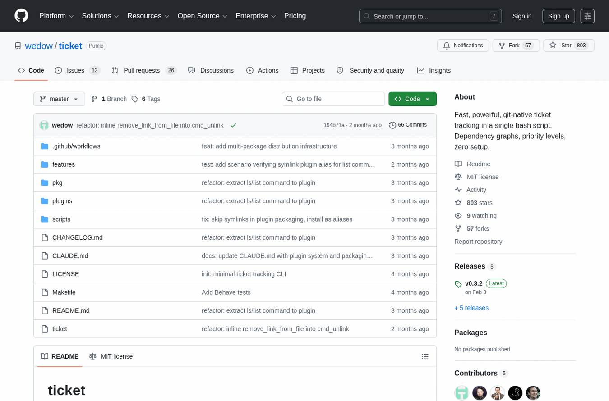Viewport: 609px width, 401px height.
Task: Open the wedow owner link
Action: 39,46
